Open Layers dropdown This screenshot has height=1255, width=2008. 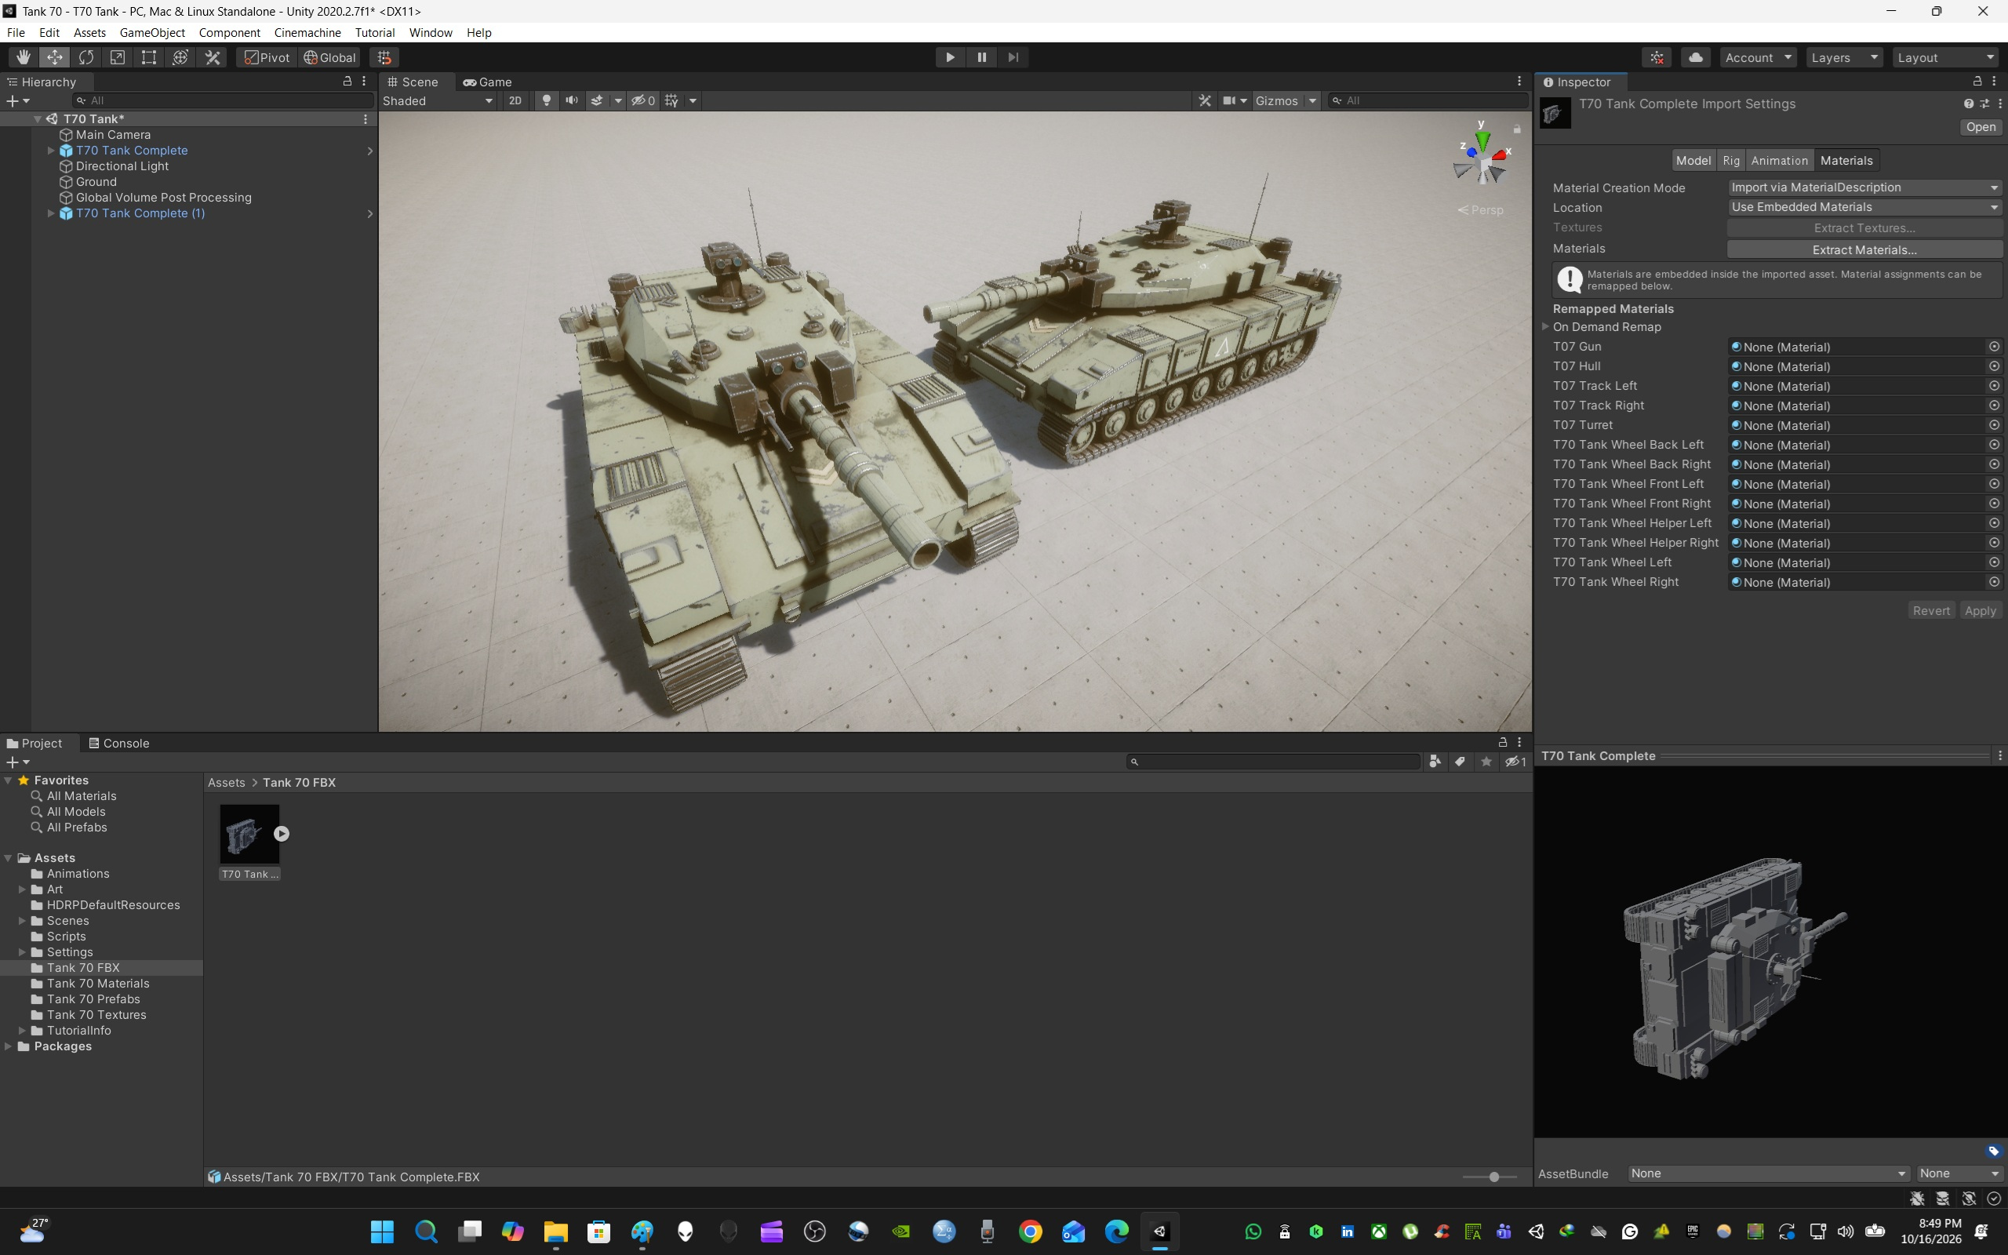pyautogui.click(x=1845, y=57)
